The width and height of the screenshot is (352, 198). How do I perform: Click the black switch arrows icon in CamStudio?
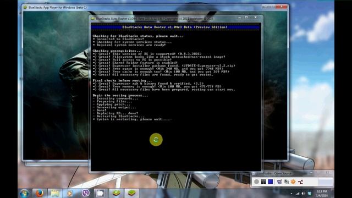(x=300, y=182)
